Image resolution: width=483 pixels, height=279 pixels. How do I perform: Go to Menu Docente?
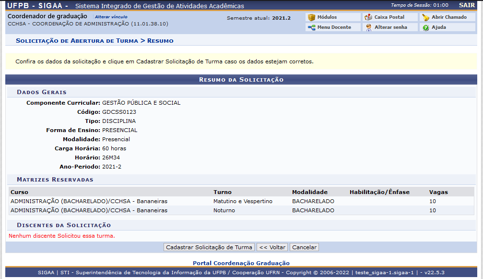(x=334, y=27)
